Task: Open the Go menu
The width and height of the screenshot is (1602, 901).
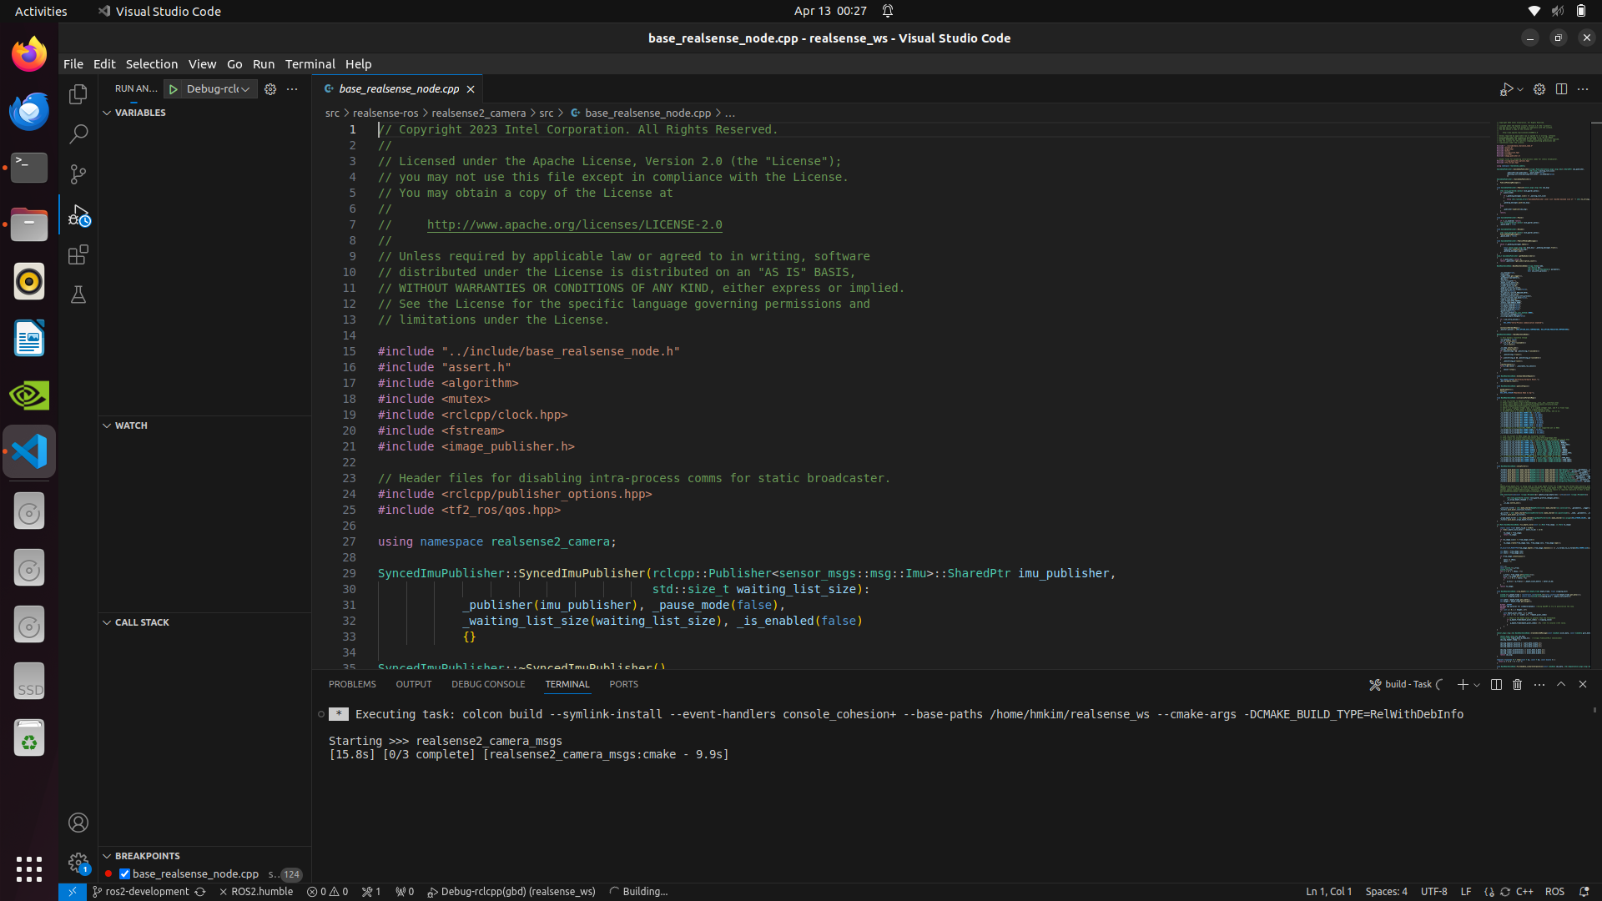Action: tap(234, 64)
